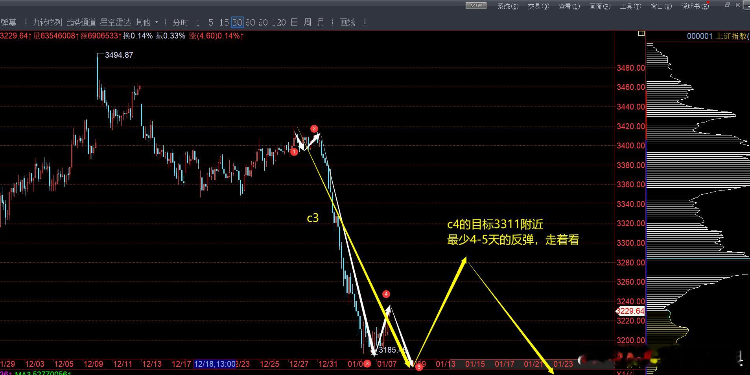Open the 画线 drawing tools
The width and height of the screenshot is (750, 375).
tap(348, 22)
